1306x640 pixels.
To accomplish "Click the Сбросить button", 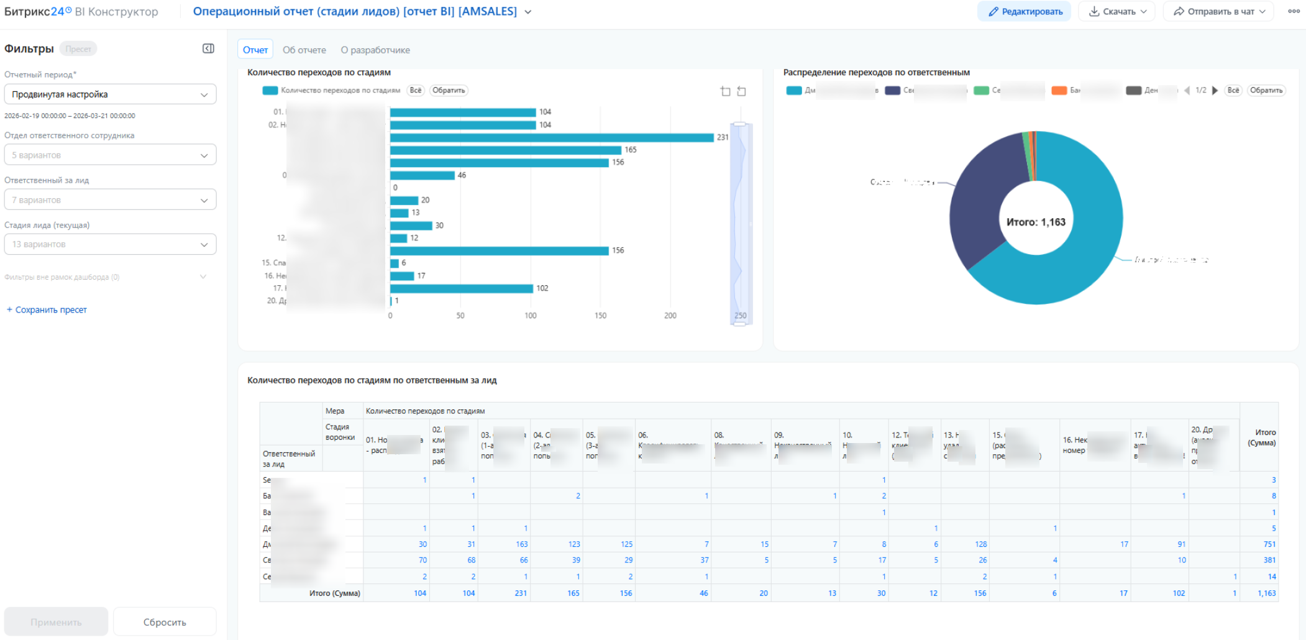I will 165,622.
